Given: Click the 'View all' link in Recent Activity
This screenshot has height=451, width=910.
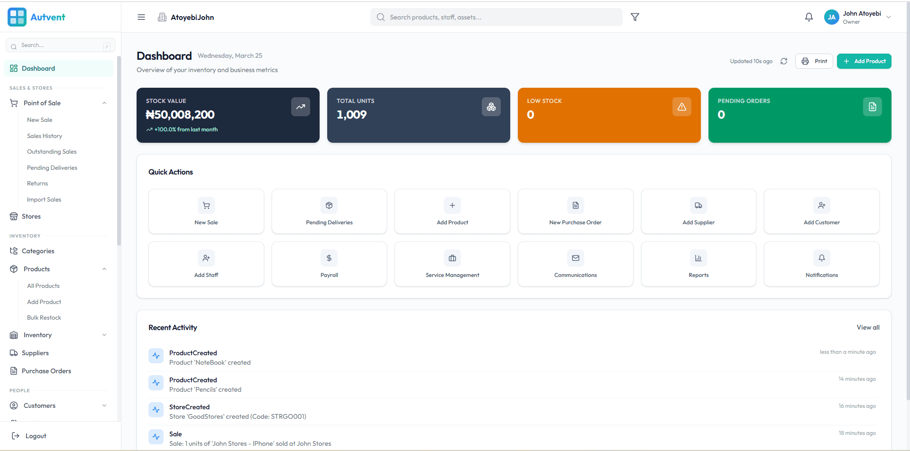Looking at the screenshot, I should click(x=868, y=327).
